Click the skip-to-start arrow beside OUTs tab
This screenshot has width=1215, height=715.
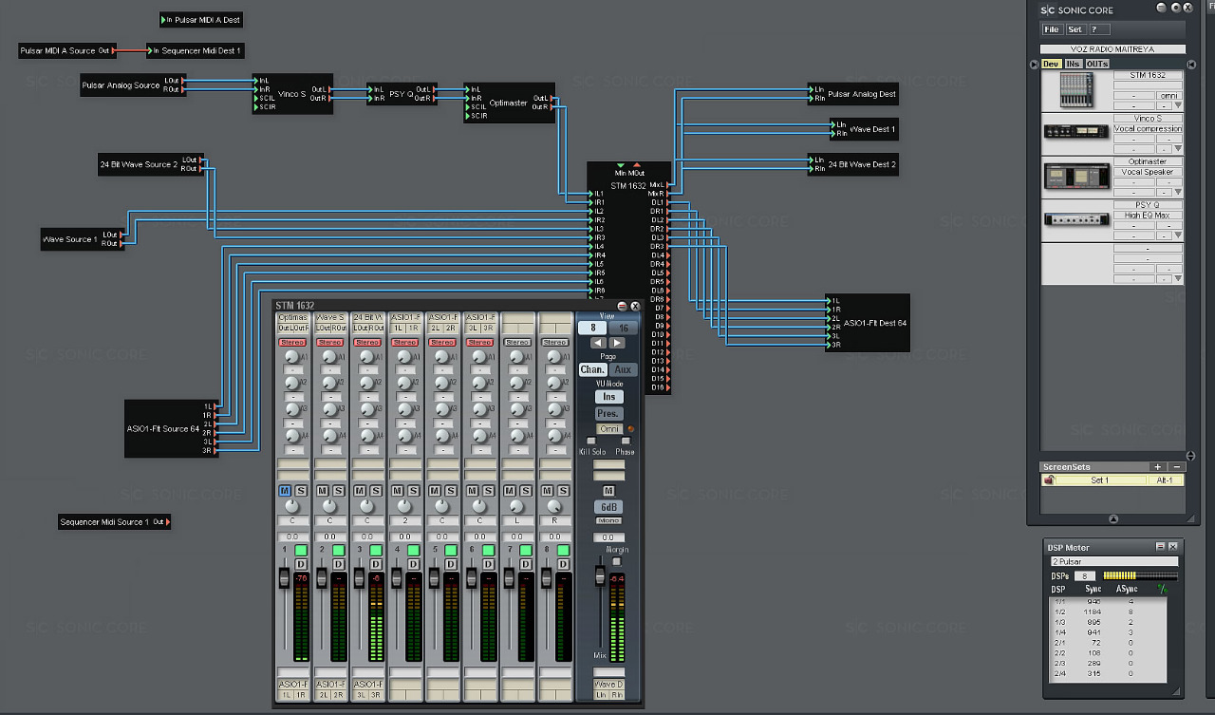tap(1191, 65)
